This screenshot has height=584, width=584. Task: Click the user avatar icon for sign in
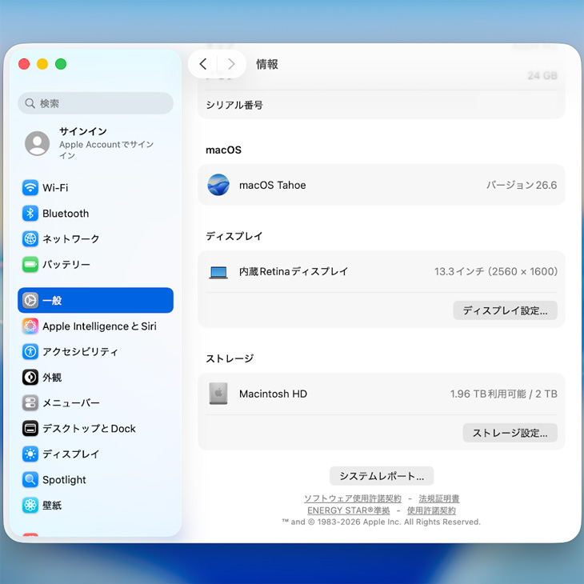point(38,143)
